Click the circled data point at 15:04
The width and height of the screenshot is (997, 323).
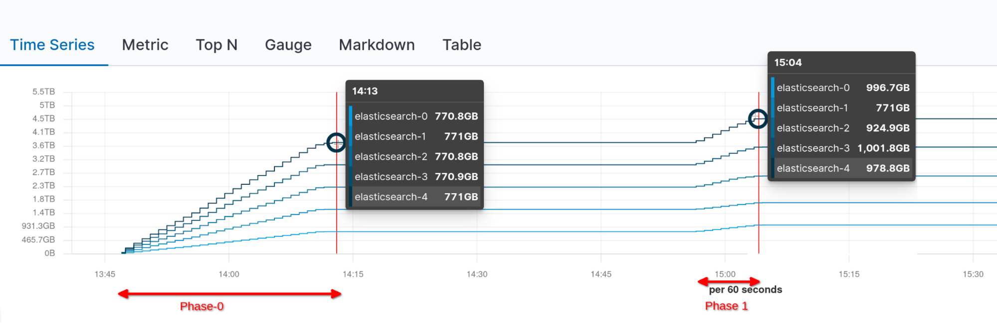(758, 119)
